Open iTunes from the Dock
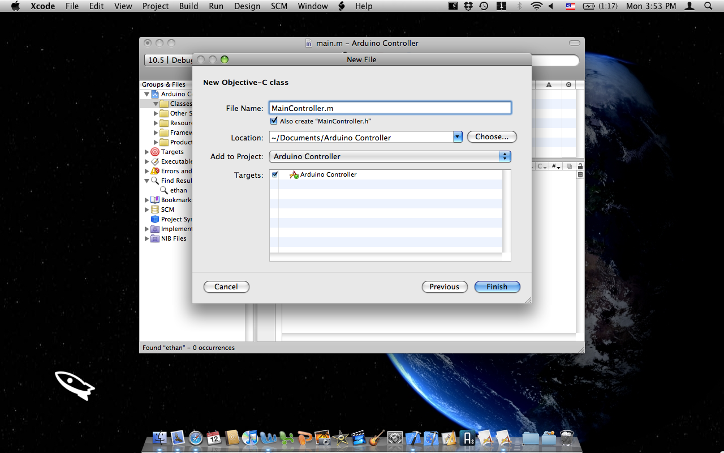 [249, 438]
